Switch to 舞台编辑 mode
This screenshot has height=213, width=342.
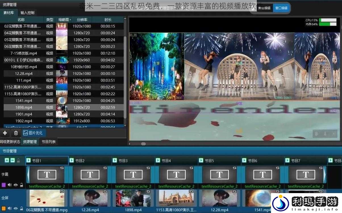pyautogui.click(x=264, y=8)
